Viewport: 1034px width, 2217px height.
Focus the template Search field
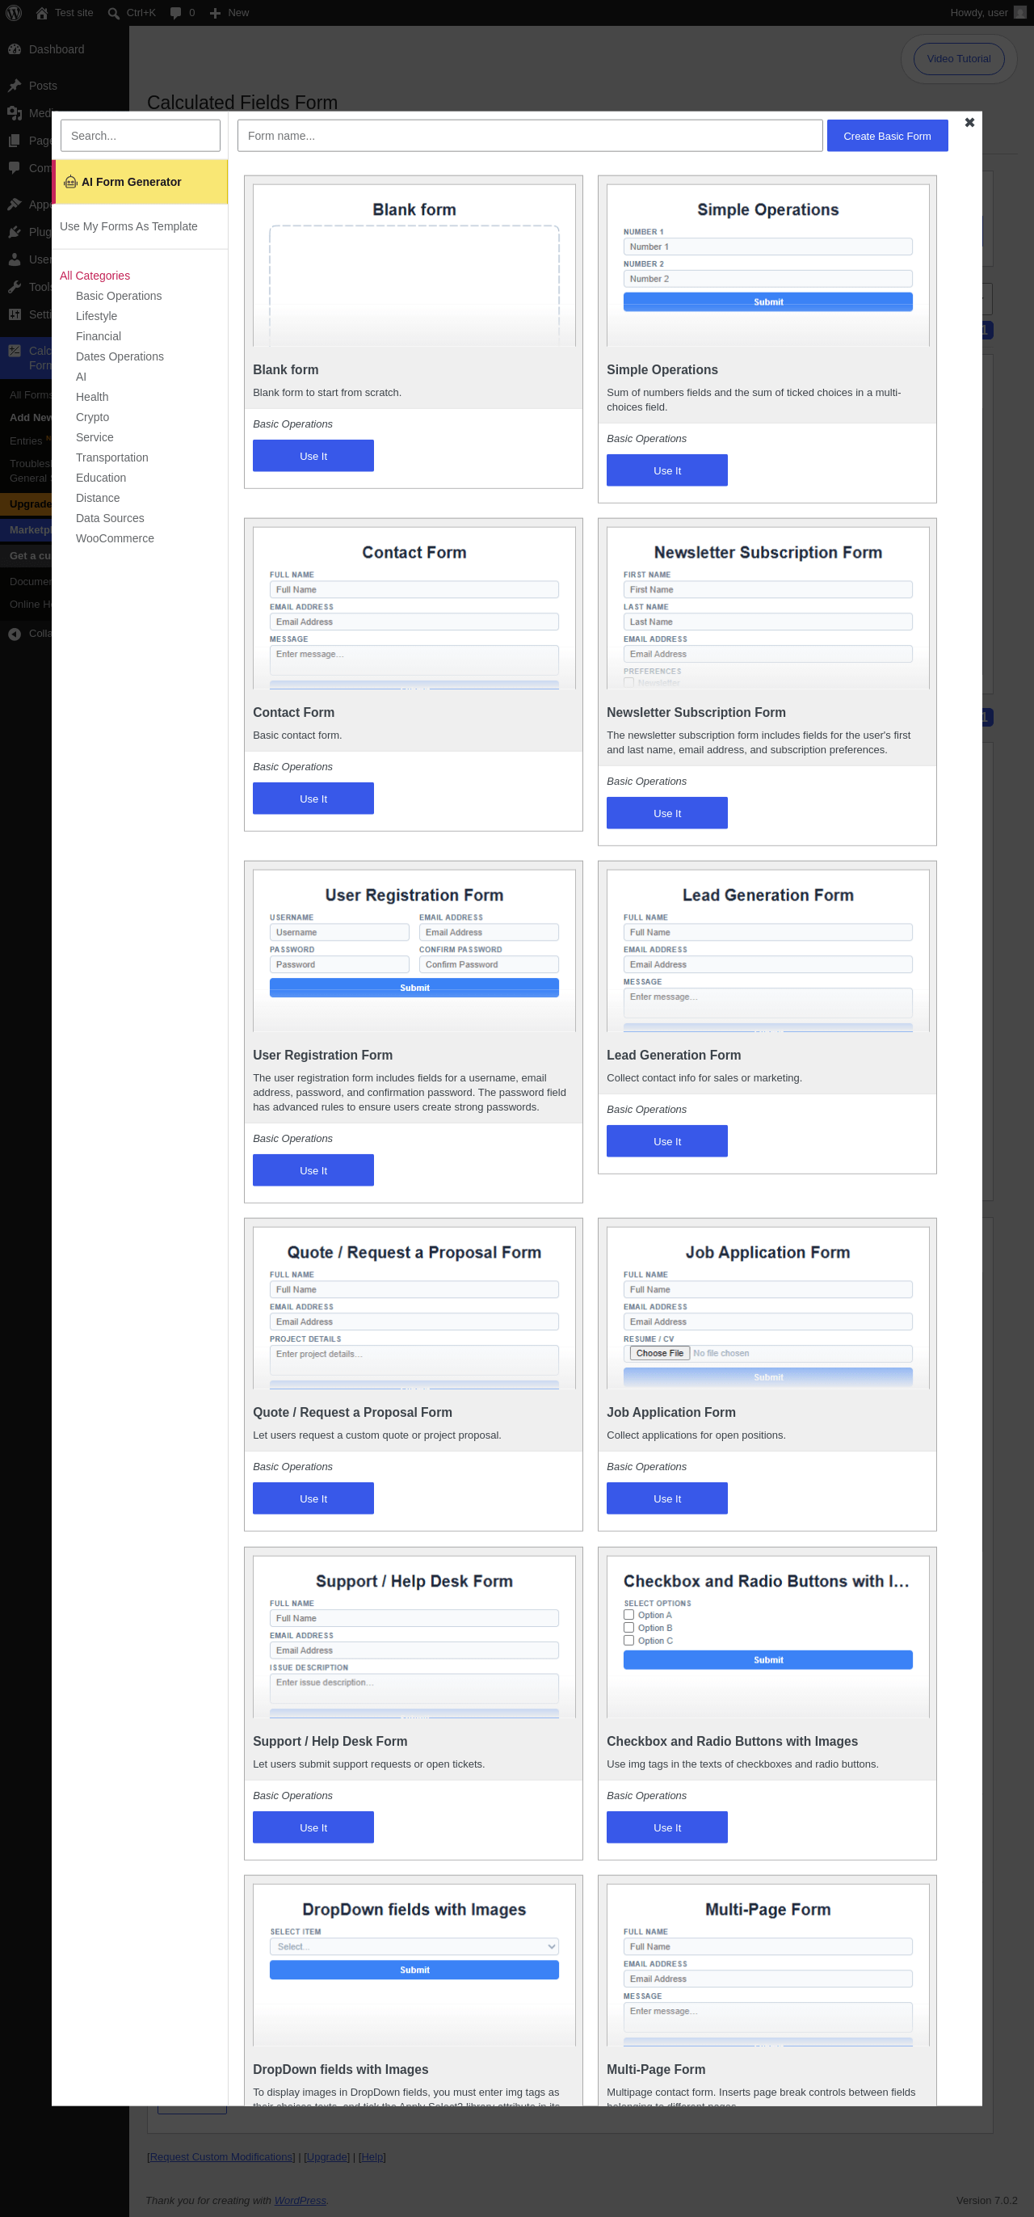click(141, 136)
